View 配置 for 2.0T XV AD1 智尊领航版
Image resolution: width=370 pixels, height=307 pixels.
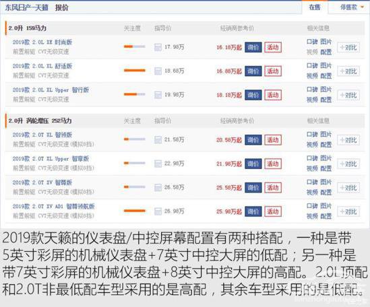point(326,216)
